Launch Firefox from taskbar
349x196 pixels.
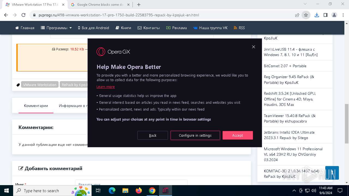tap(139, 191)
